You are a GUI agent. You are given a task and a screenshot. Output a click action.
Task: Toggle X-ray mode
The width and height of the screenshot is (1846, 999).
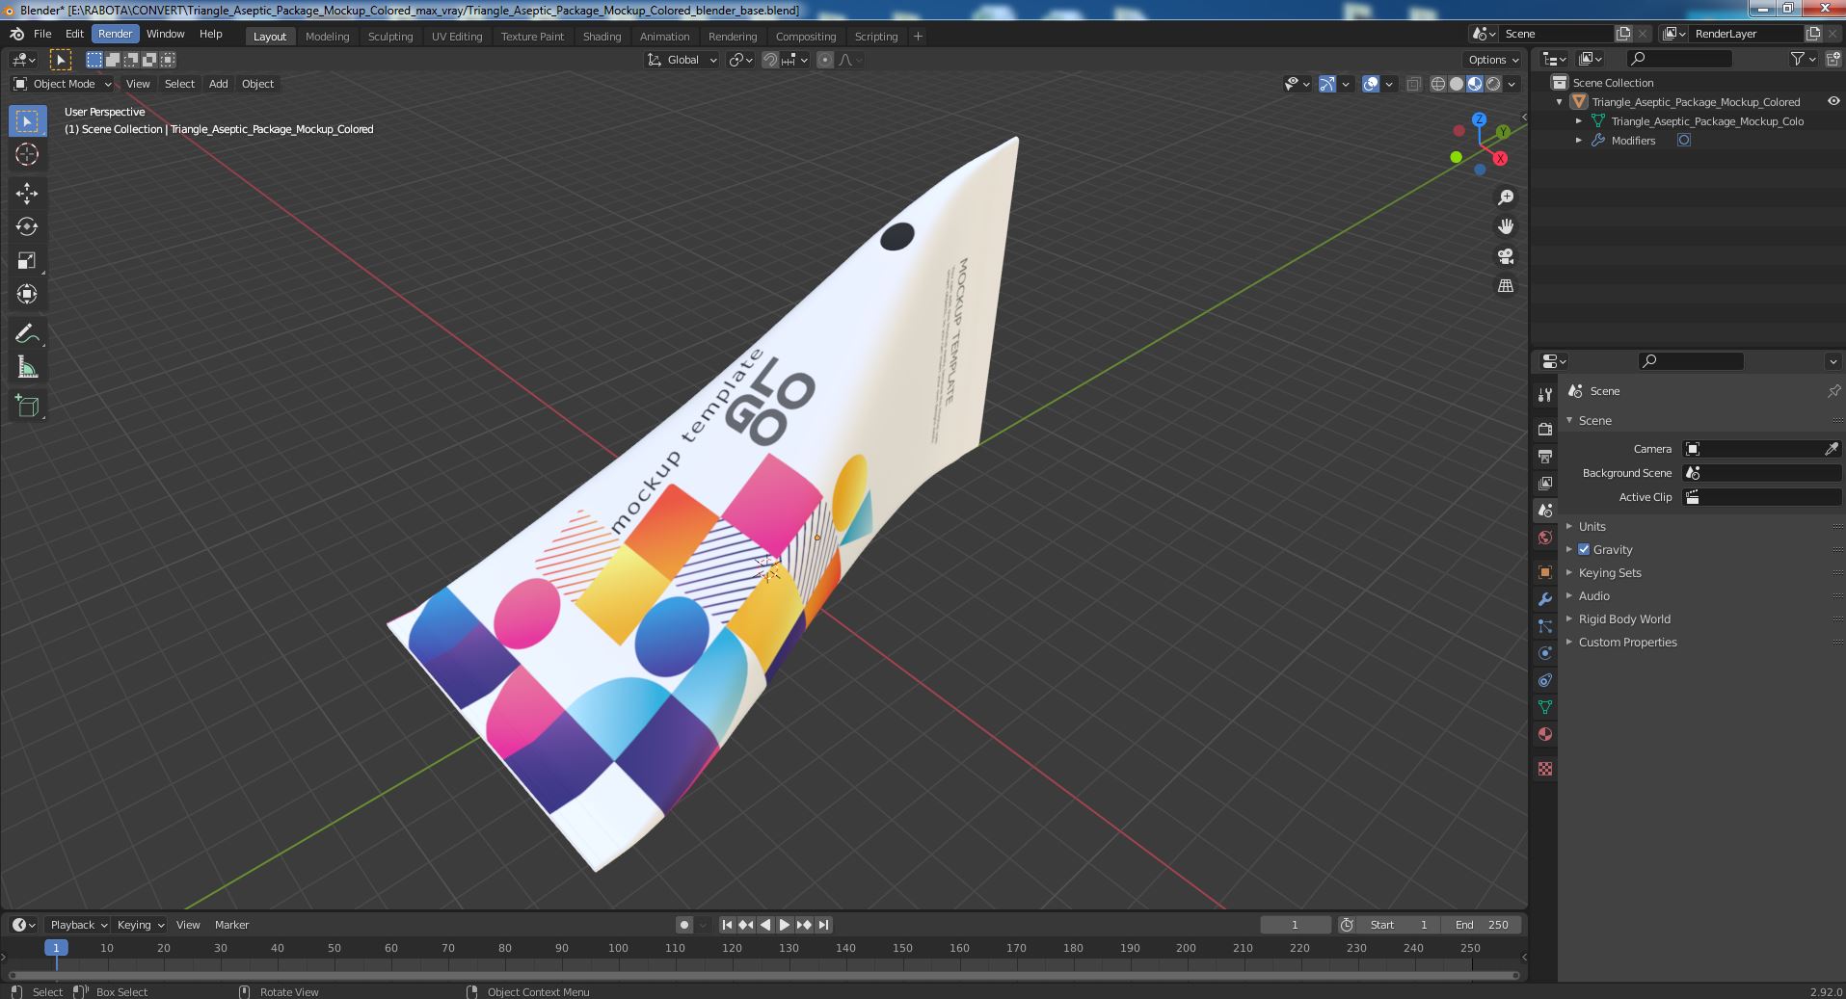tap(1413, 84)
